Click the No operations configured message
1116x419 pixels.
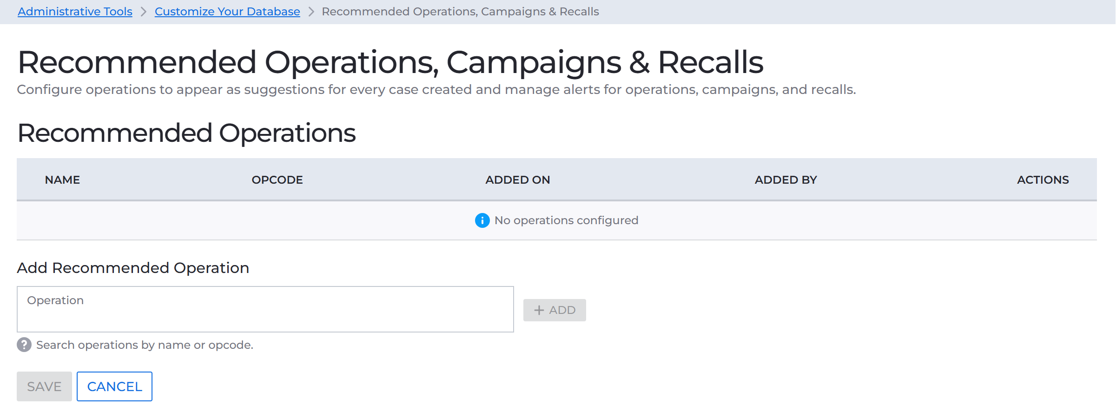coord(566,220)
